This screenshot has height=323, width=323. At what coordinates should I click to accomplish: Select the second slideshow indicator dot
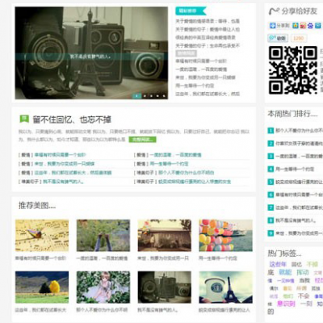coord(145,95)
